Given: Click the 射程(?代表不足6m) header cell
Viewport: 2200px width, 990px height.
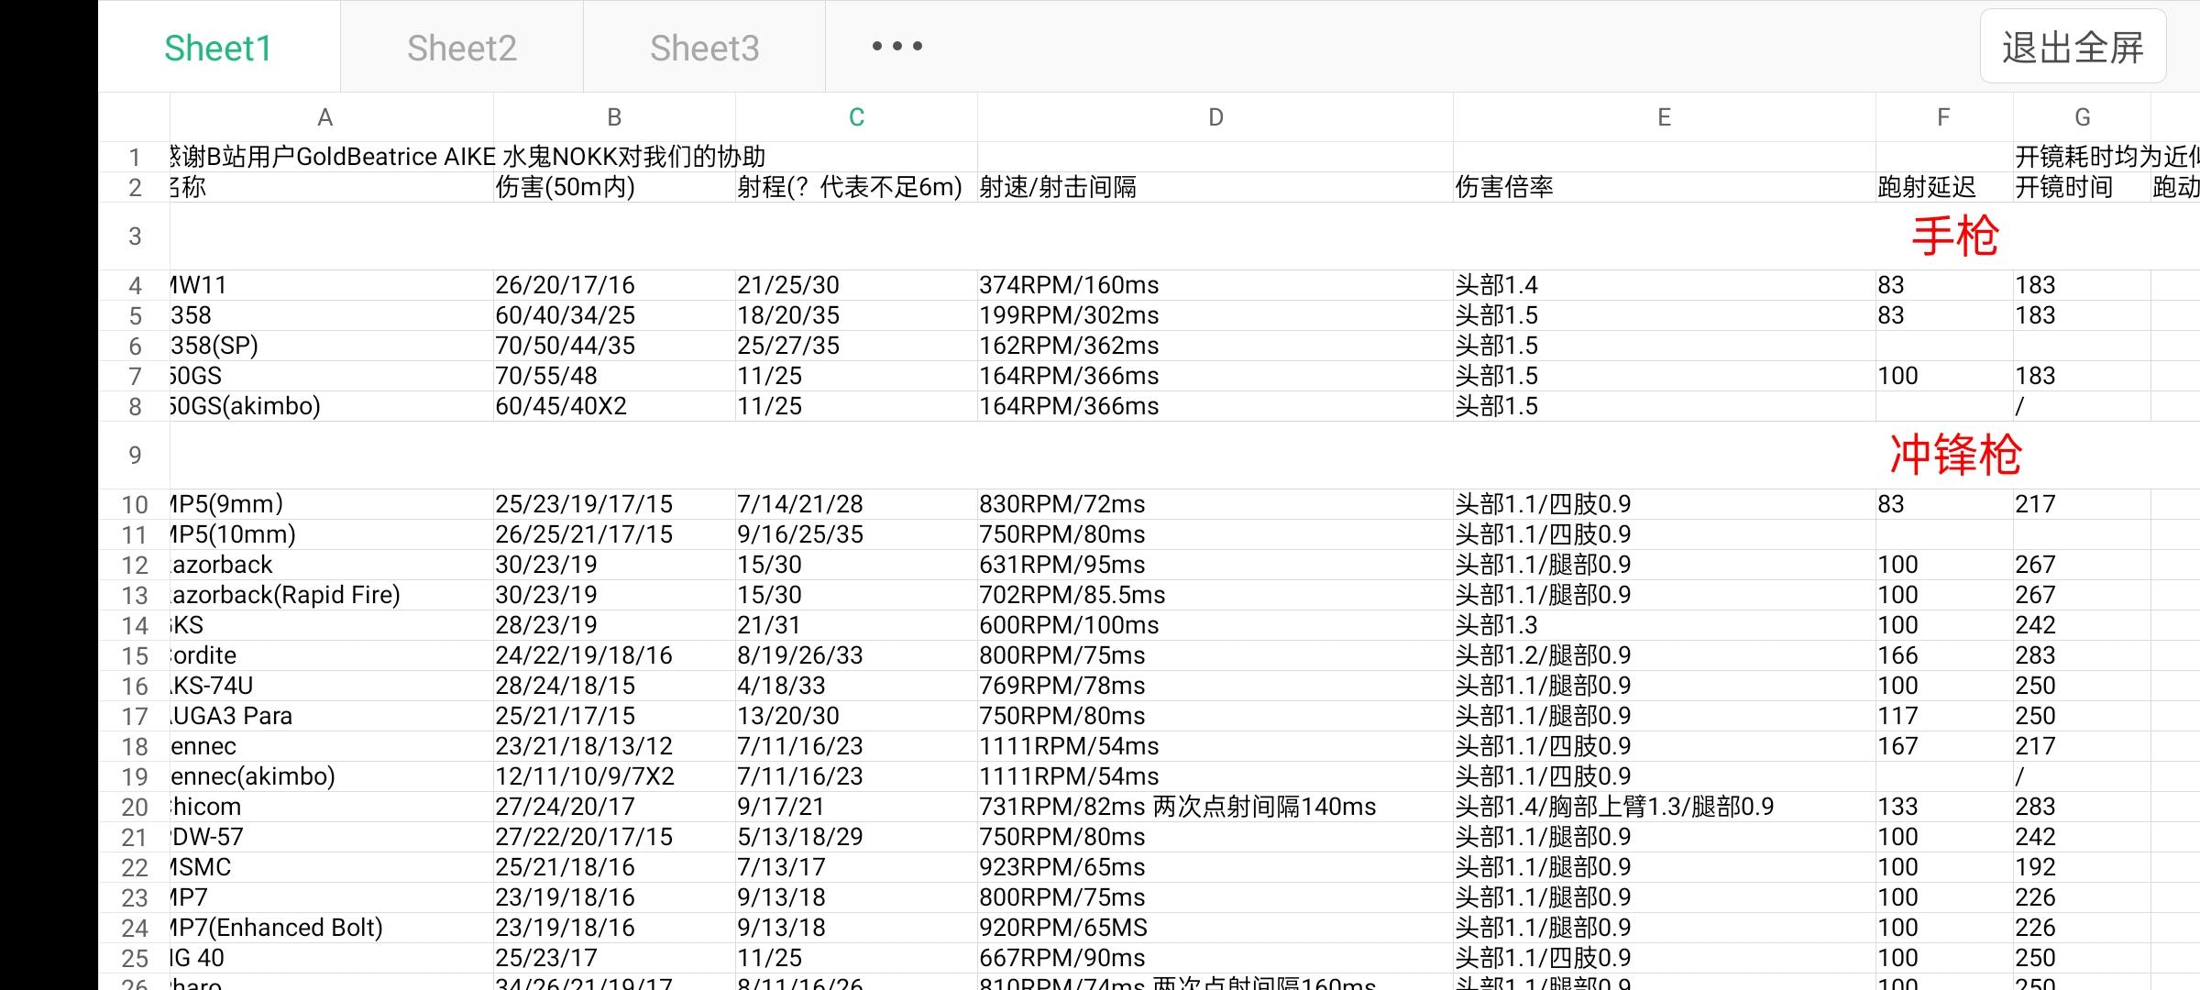Looking at the screenshot, I should pos(856,187).
